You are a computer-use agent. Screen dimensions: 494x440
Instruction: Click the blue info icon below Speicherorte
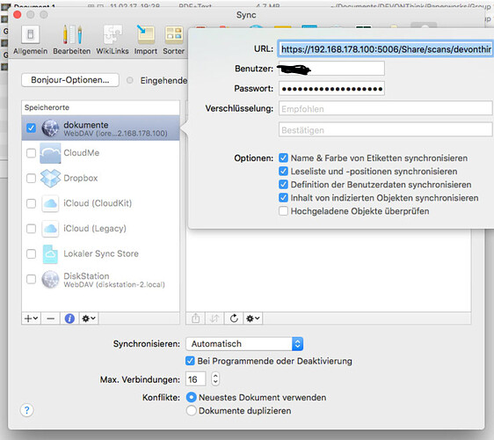coord(69,319)
